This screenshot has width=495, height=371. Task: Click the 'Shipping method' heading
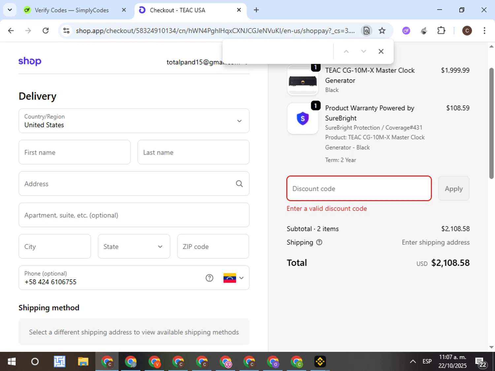pyautogui.click(x=49, y=308)
